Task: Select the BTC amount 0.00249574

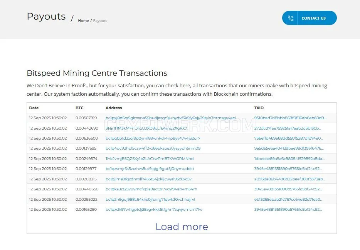Action: tap(86, 158)
